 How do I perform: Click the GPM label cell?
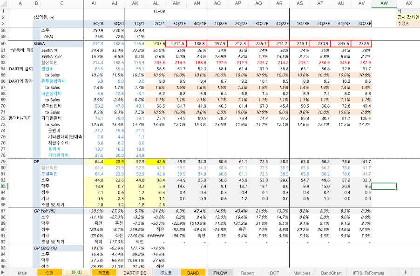62,37
